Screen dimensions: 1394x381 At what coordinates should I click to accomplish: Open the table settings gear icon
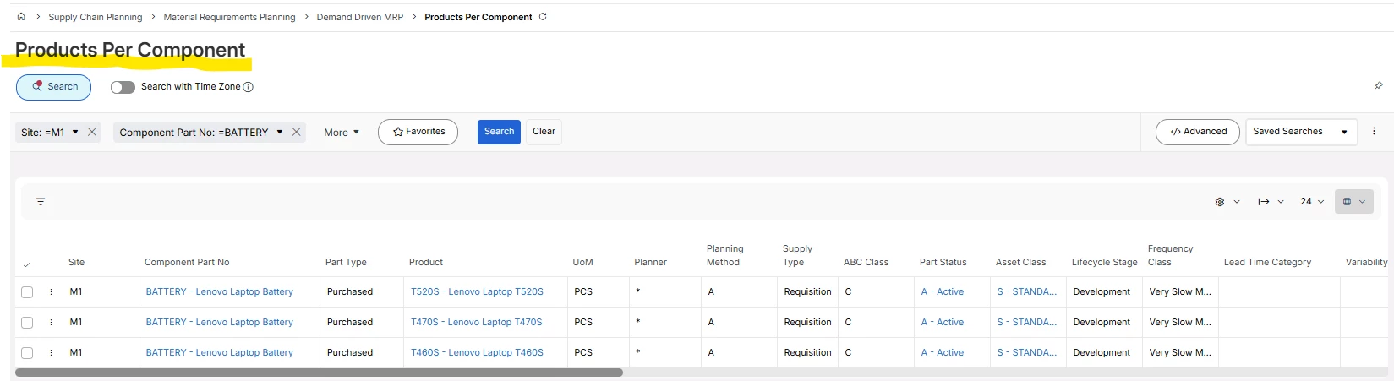[x=1220, y=202]
